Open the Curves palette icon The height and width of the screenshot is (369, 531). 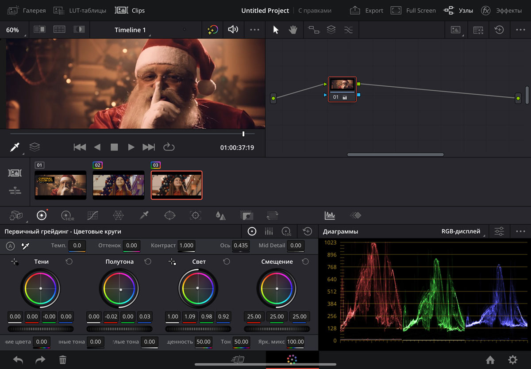point(93,215)
